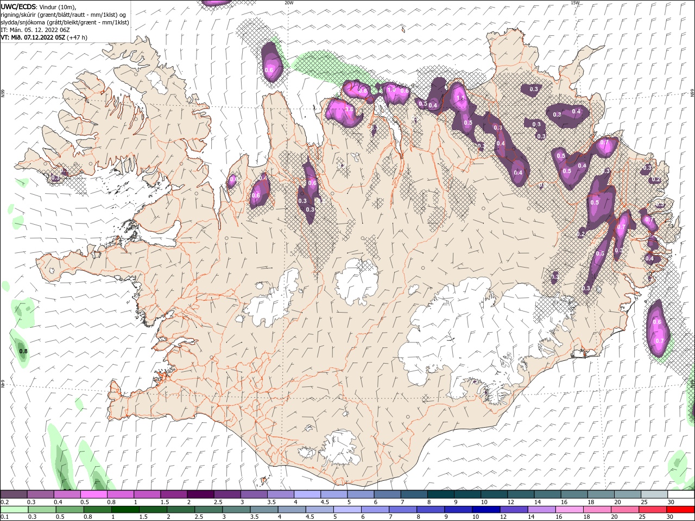Click the bold "VT: Mið. 07.12.2022 05Z" valid time
This screenshot has width=695, height=521.
33,37
